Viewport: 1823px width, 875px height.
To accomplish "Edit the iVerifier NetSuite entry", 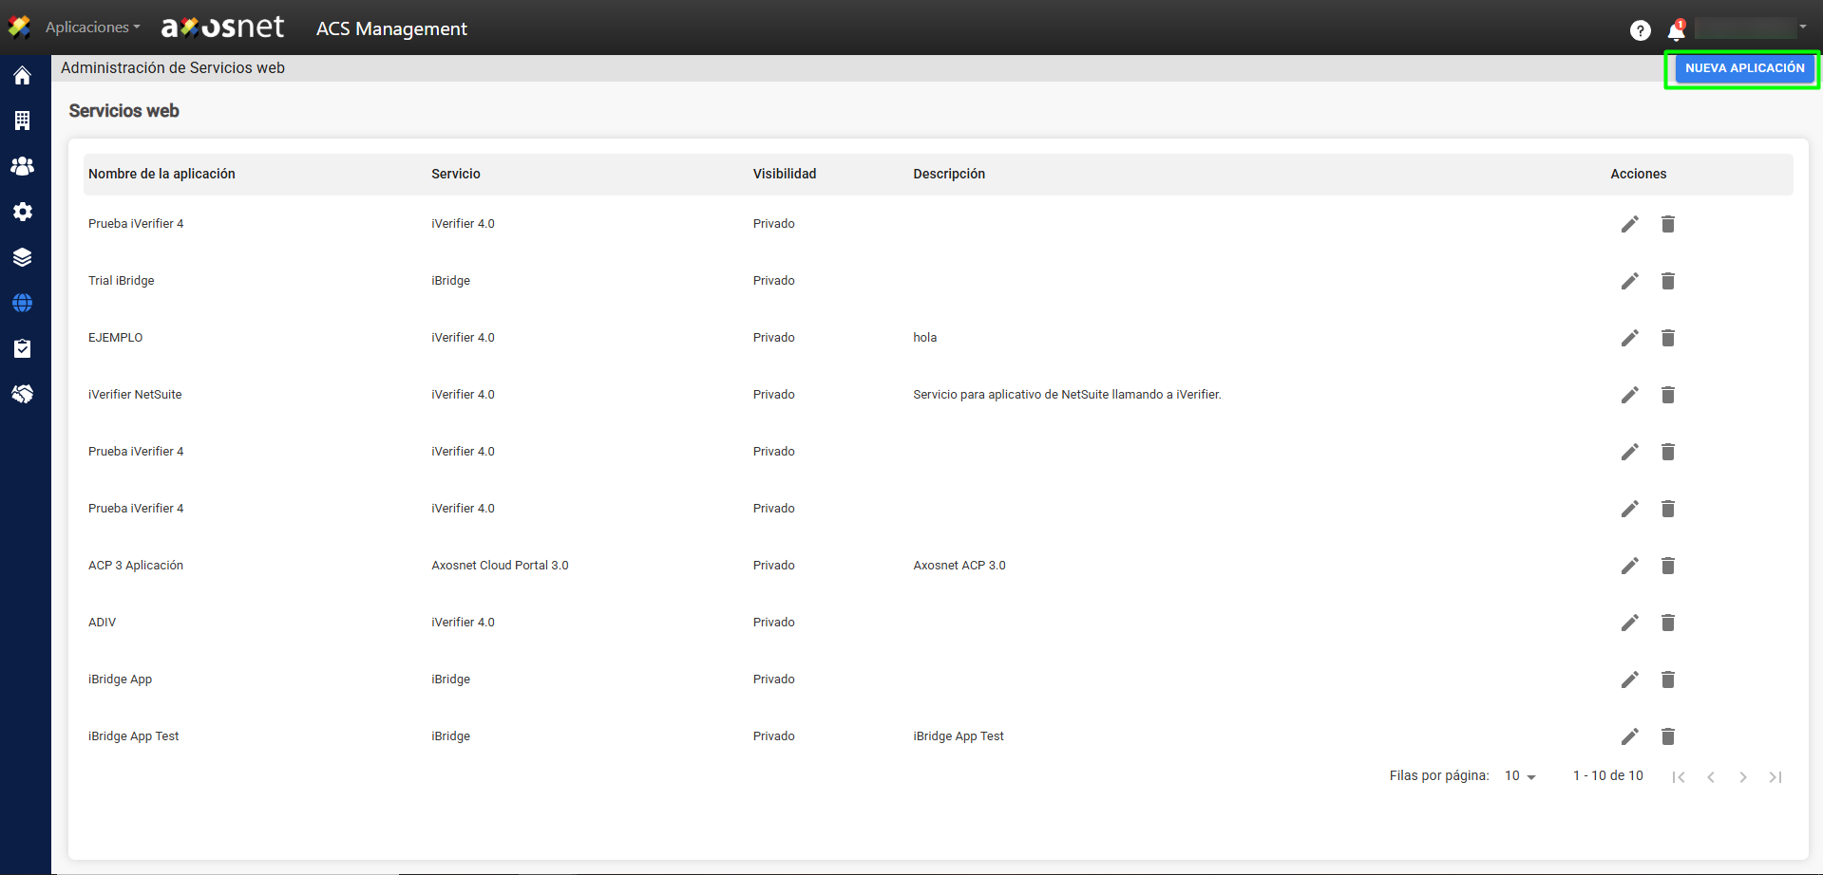I will tap(1629, 395).
